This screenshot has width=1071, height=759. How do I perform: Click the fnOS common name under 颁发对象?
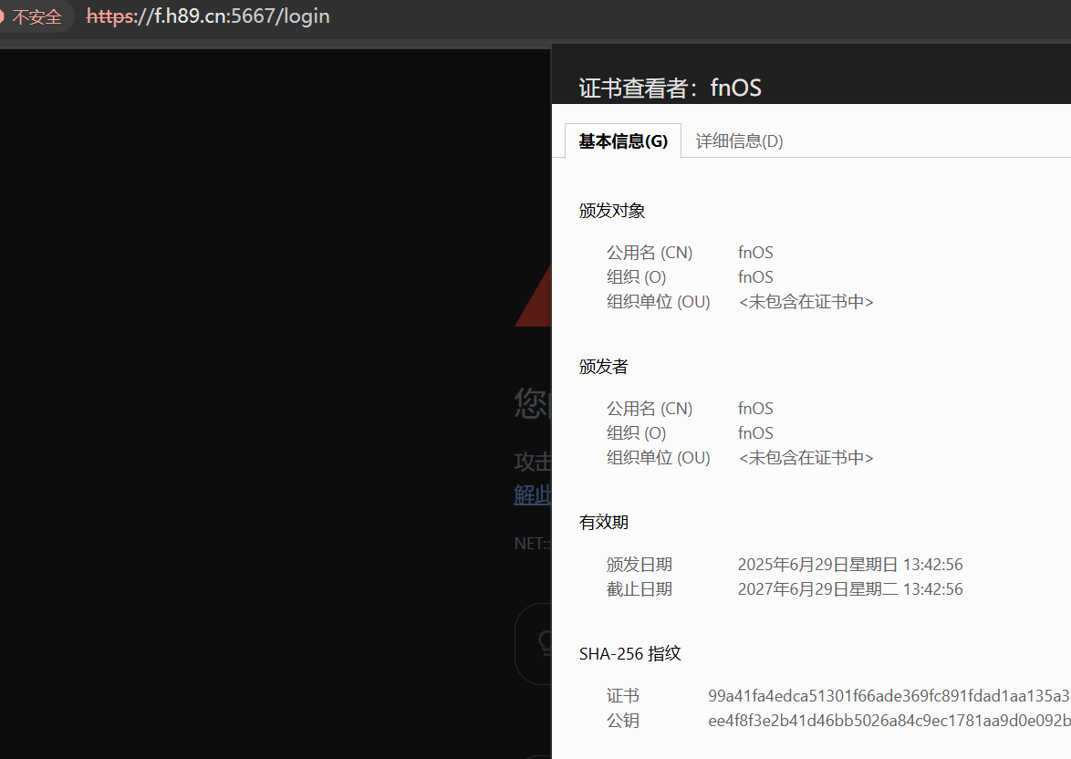pyautogui.click(x=755, y=252)
